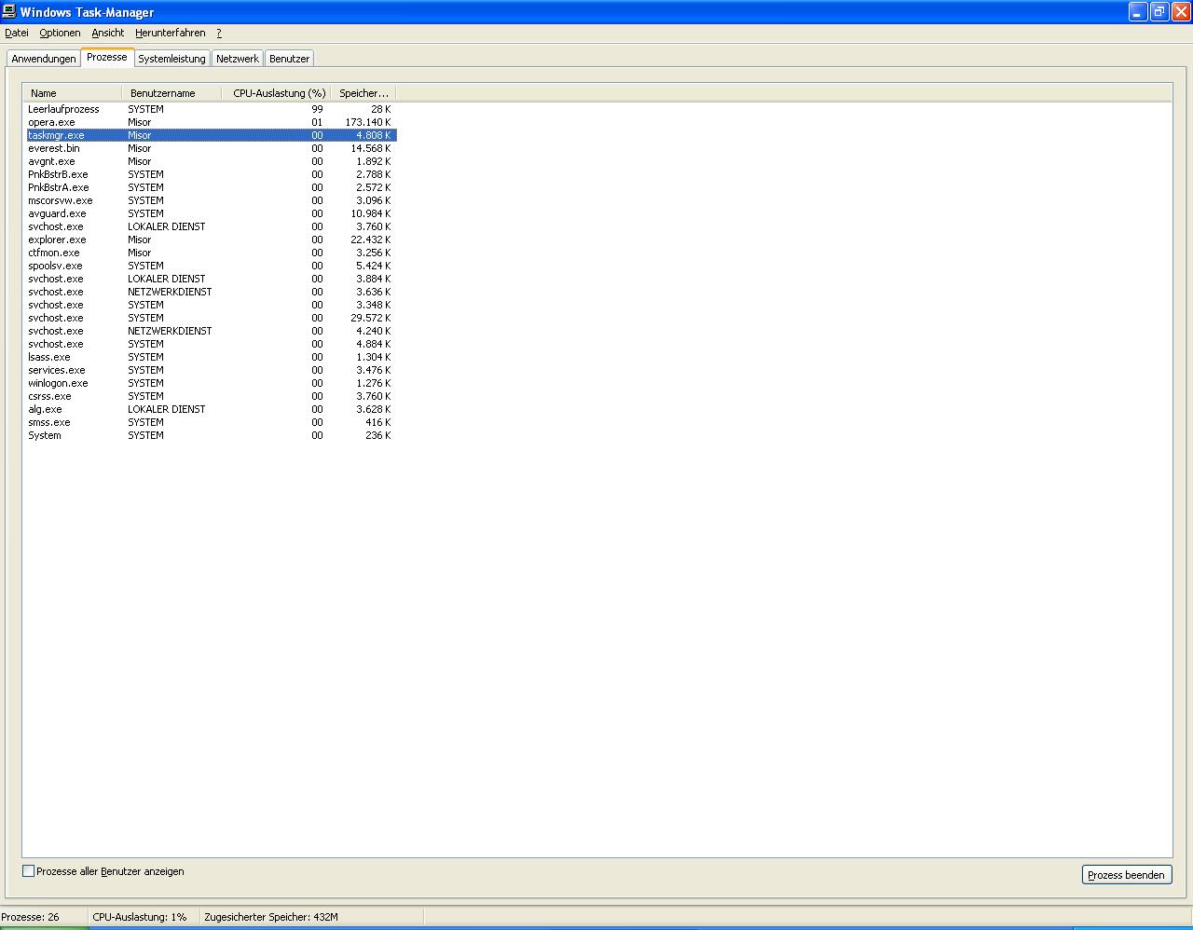Image resolution: width=1193 pixels, height=930 pixels.
Task: Select svchost.exe using 3.636 K
Action: (x=211, y=292)
